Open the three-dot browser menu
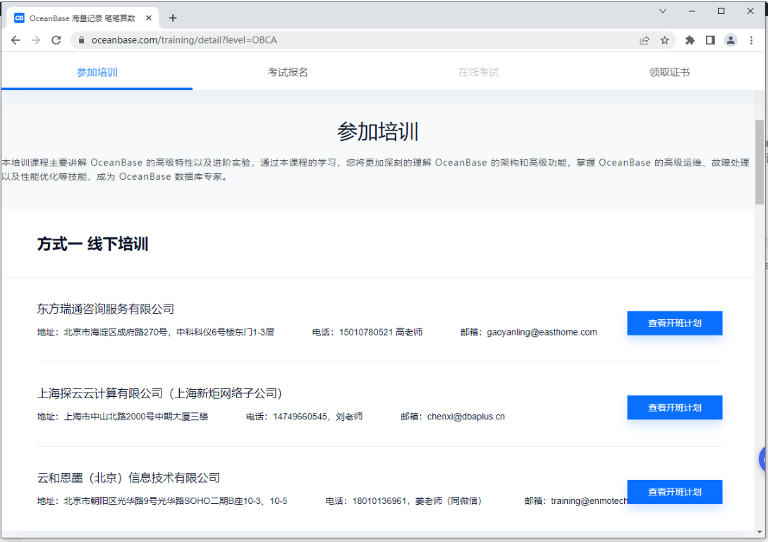This screenshot has width=768, height=542. [751, 40]
